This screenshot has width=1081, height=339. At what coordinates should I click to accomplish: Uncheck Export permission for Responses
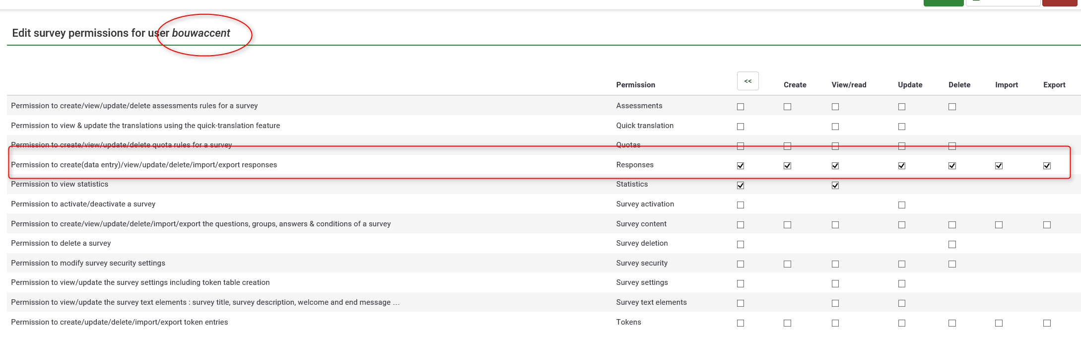(x=1047, y=166)
